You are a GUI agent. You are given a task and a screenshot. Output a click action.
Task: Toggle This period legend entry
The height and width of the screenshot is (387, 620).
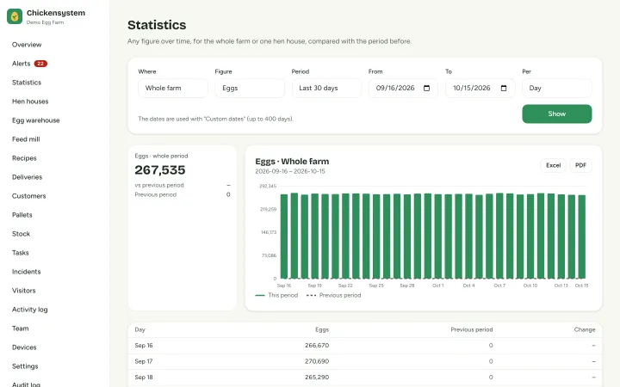coord(276,295)
